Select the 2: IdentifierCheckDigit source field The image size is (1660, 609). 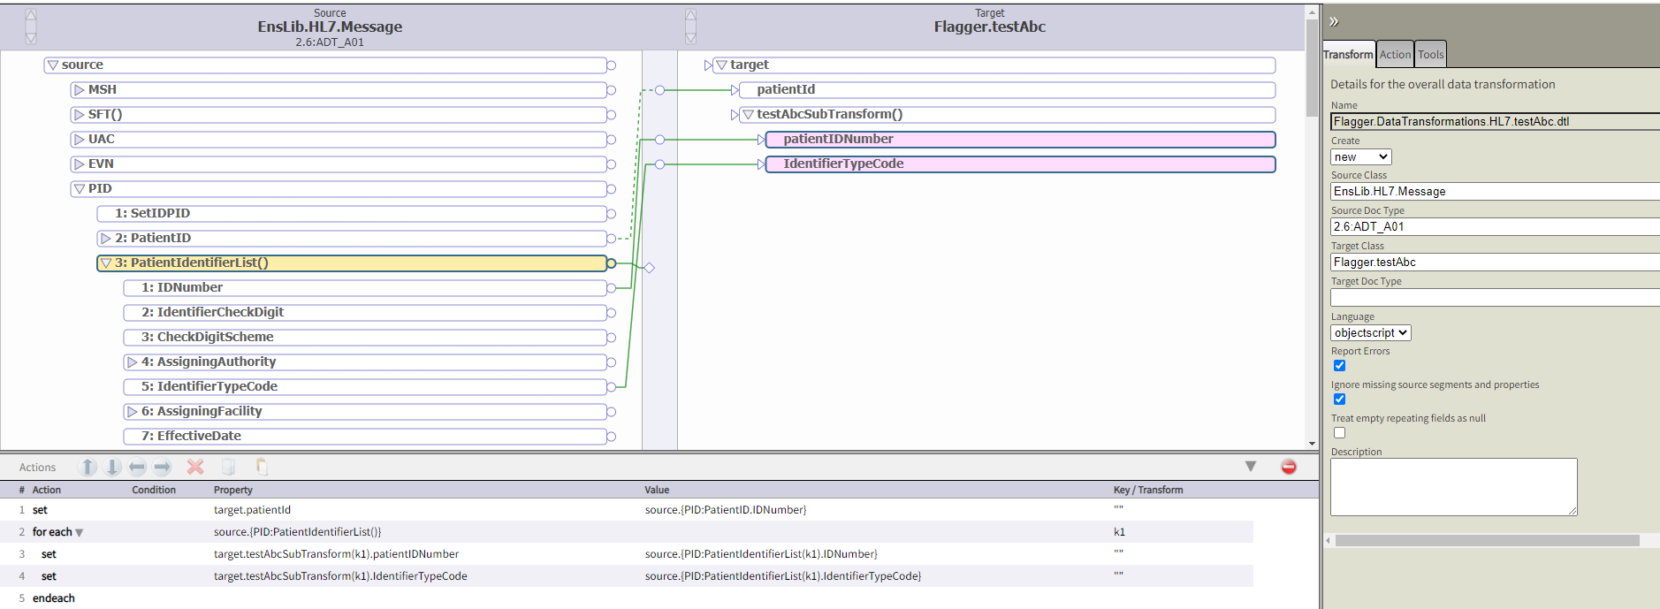point(365,313)
